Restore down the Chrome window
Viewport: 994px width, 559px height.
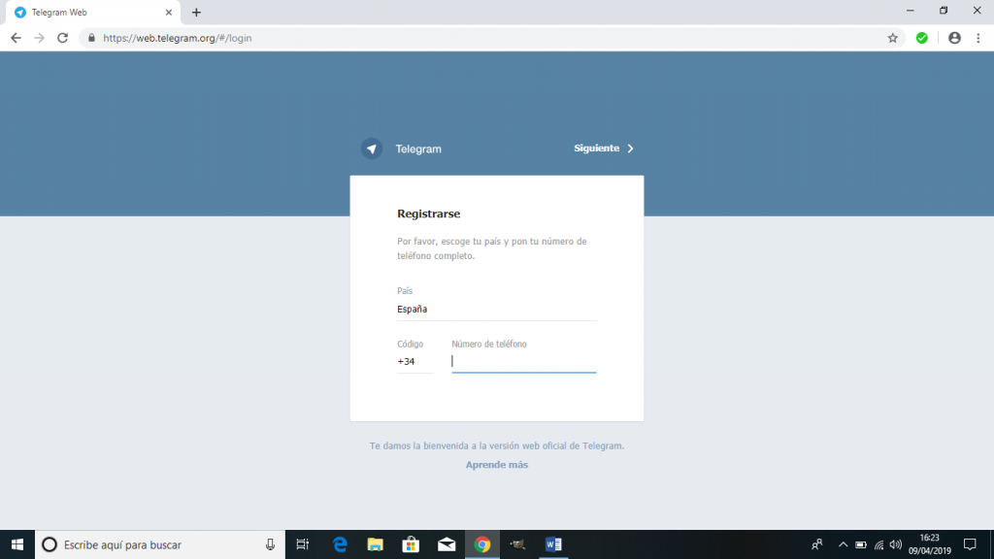pos(944,10)
